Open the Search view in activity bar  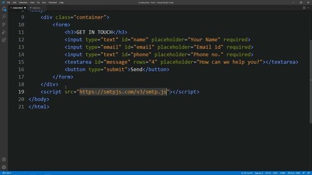(4, 17)
